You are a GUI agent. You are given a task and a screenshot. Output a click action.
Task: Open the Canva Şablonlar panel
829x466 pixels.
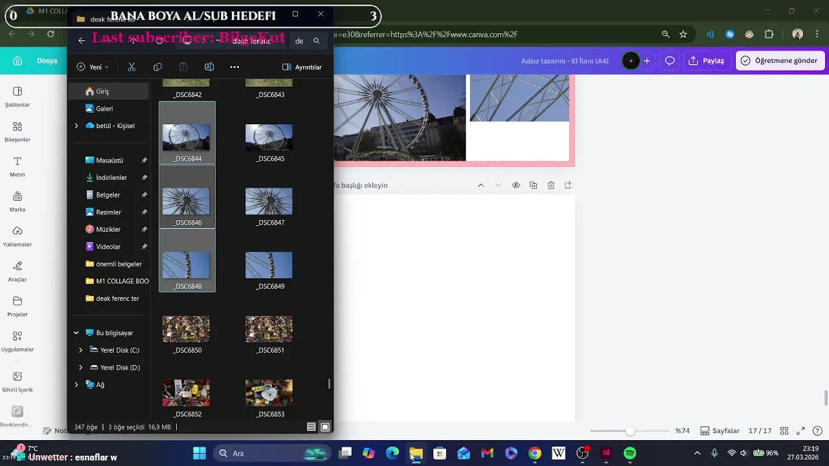tap(17, 96)
